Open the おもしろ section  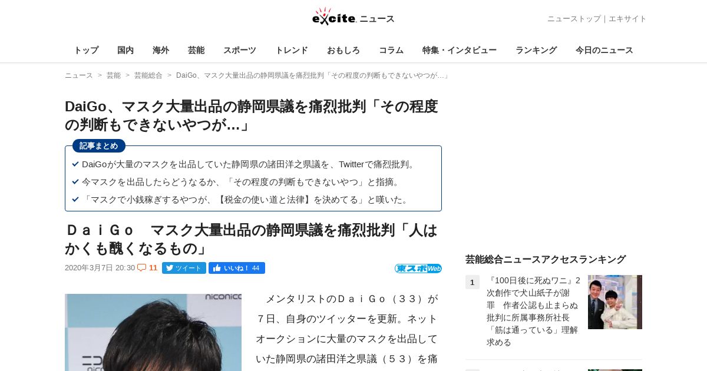tap(343, 50)
